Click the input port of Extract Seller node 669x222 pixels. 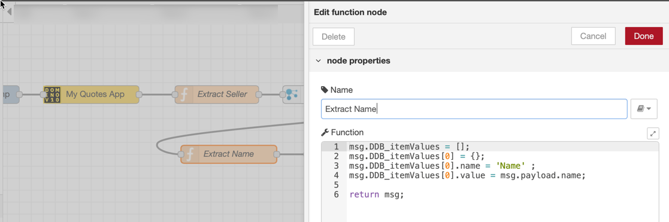(x=175, y=94)
